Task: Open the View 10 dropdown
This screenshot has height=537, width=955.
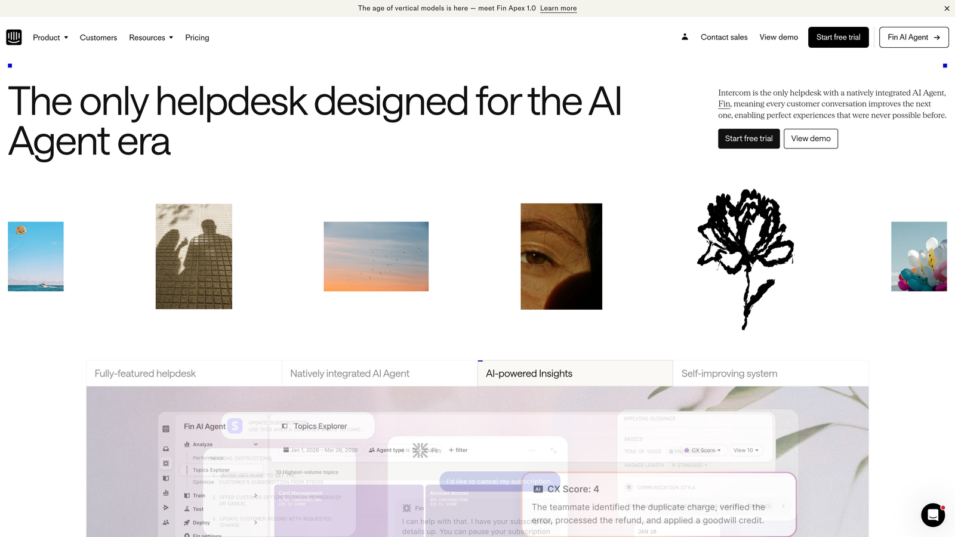Action: [745, 450]
